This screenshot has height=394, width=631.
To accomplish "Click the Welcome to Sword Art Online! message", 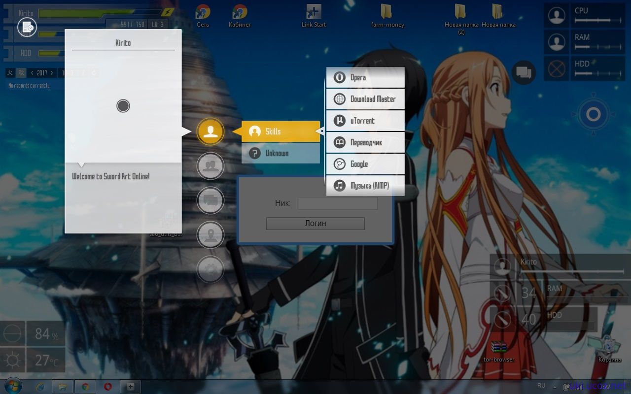I will (x=111, y=176).
